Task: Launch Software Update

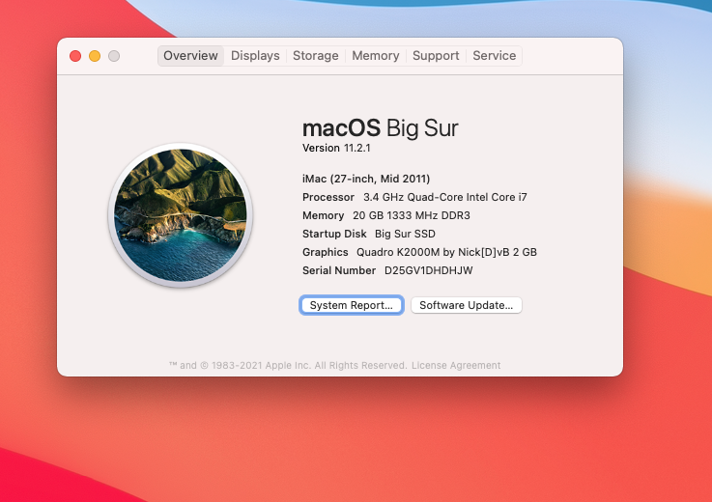Action: (x=467, y=305)
